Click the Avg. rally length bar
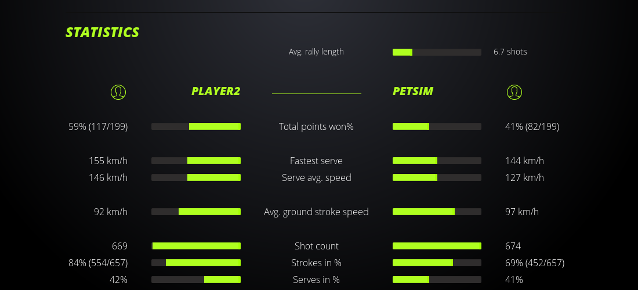This screenshot has width=638, height=290. click(x=437, y=52)
